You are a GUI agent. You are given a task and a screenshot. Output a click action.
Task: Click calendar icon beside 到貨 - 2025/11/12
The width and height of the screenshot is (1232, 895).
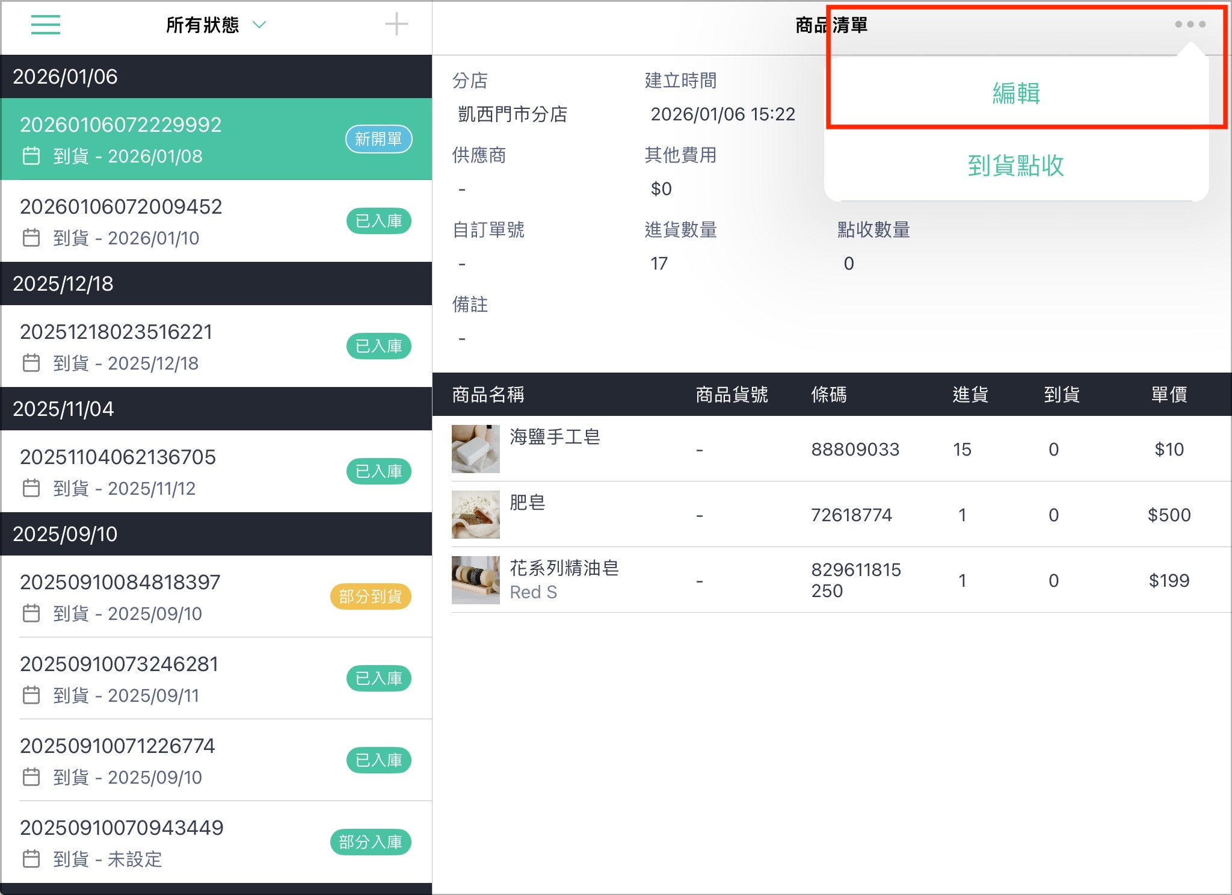coord(31,488)
